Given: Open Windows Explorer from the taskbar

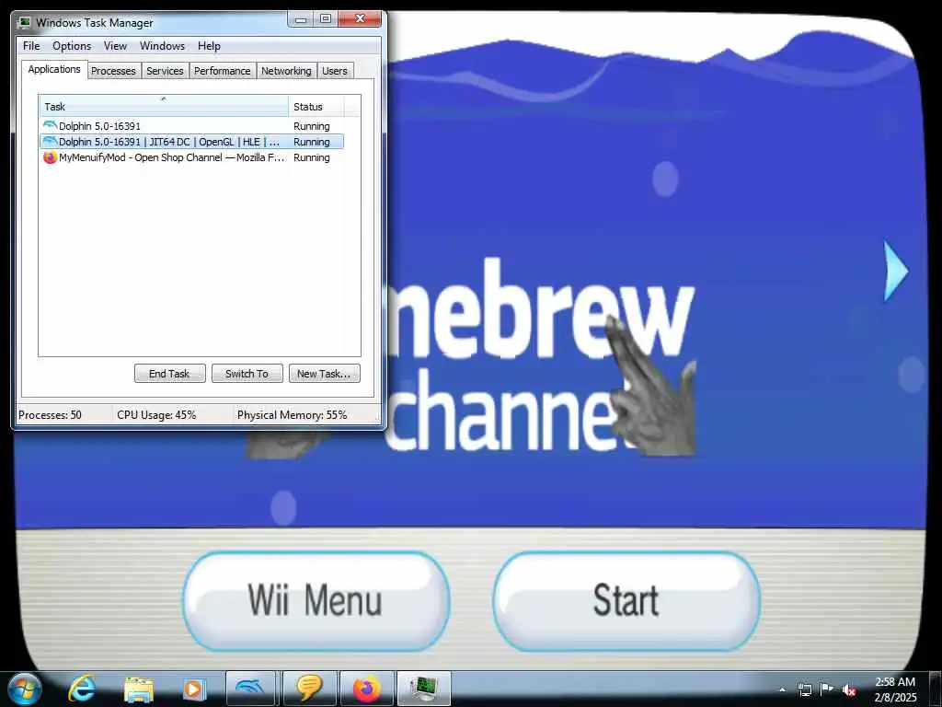Looking at the screenshot, I should (x=139, y=689).
